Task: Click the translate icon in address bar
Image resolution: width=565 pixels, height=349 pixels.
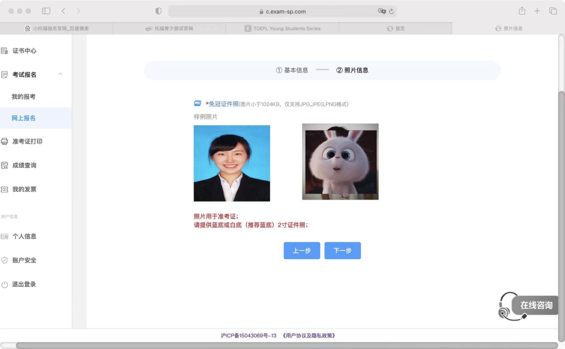Action: 381,11
